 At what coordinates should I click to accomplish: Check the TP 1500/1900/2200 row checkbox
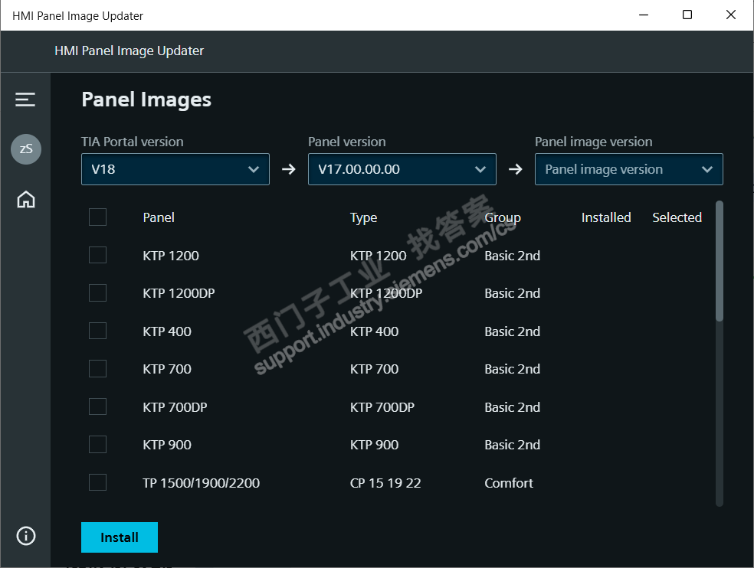(97, 482)
